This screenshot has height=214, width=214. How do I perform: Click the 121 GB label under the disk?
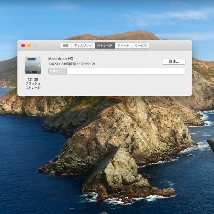[33, 79]
